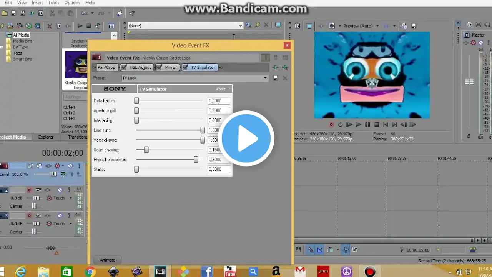Remove selected plug-in from the FX chain
Viewport: 492px width, 277px height.
tap(285, 67)
